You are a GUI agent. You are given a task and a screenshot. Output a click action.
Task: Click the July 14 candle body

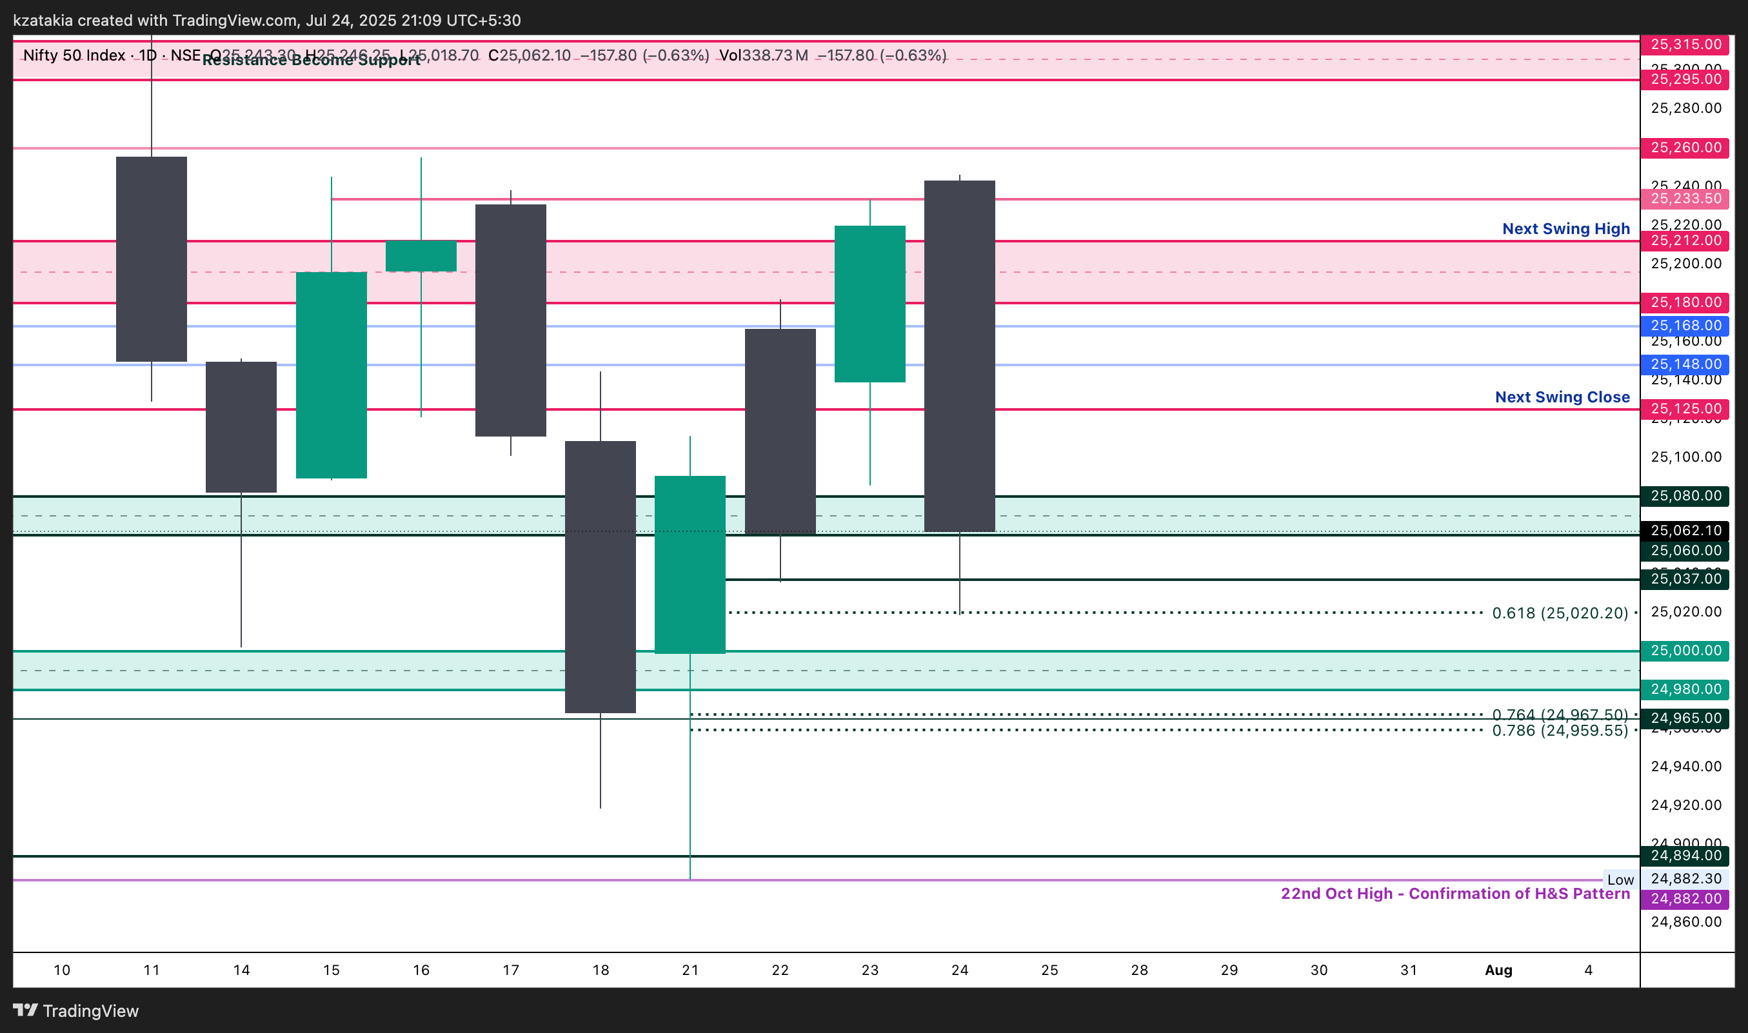pyautogui.click(x=241, y=427)
